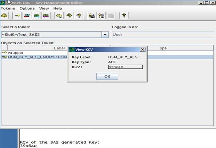Screen dimensions: 216x148
Task: Click the second key-and-disk toolbar icon
Action: (101, 16)
